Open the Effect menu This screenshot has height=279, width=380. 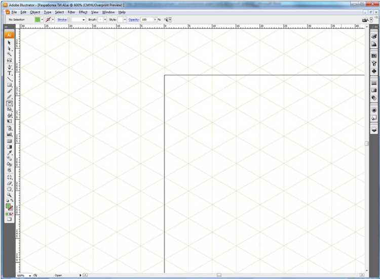pos(83,12)
